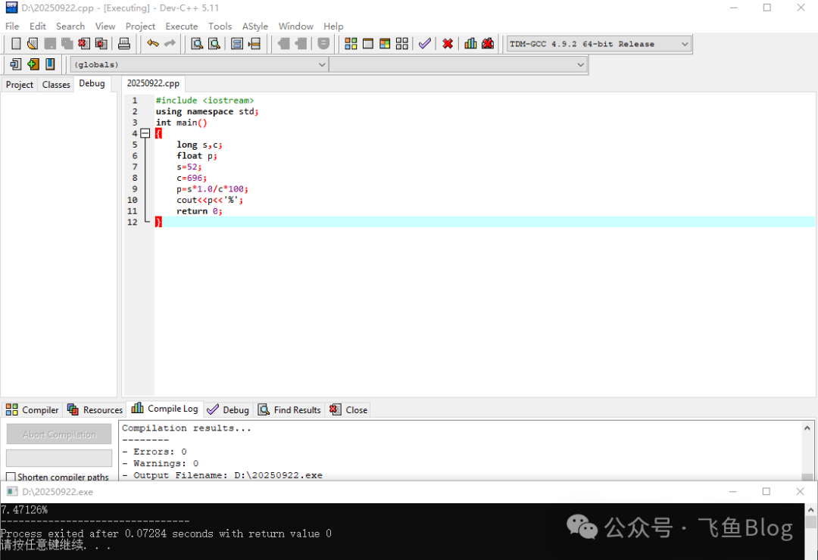Click the Compile four-colored-squares icon
Screen dimensions: 818x560
[351, 44]
